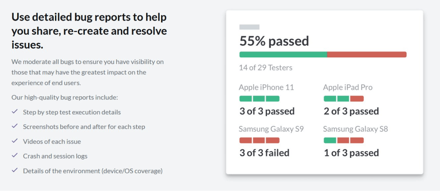Select the Samsung Galaxy S9 device label
Screen dimensions: 440x191
click(271, 129)
